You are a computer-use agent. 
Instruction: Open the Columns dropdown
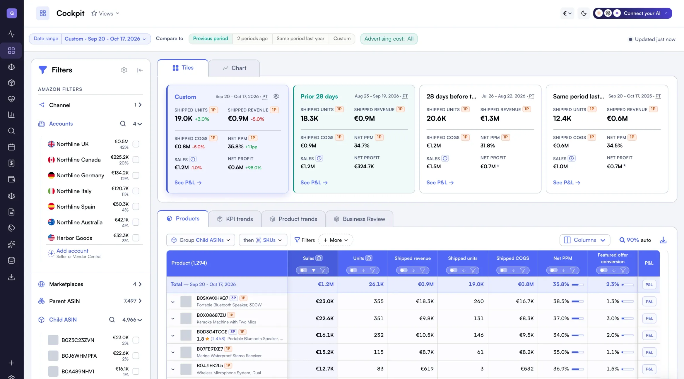pyautogui.click(x=585, y=240)
